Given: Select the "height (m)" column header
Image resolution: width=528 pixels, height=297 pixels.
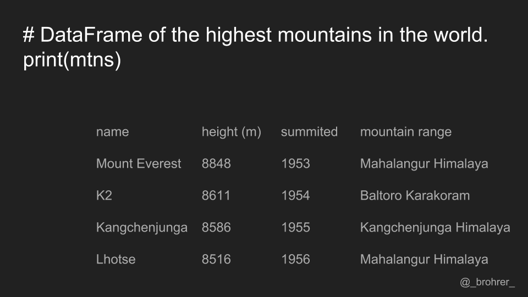Looking at the screenshot, I should coord(231,132).
